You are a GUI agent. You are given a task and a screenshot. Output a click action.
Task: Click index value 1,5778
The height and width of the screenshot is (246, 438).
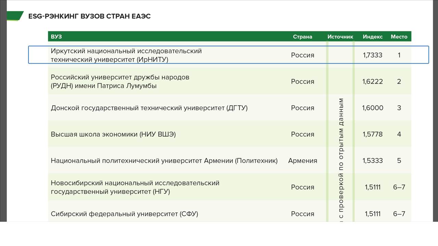(x=373, y=134)
